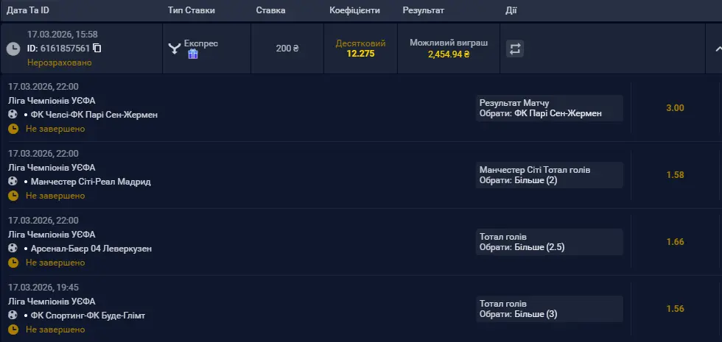The width and height of the screenshot is (722, 342).
Task: Click the Можливий виграш 2,454.94 amount
Action: click(448, 54)
